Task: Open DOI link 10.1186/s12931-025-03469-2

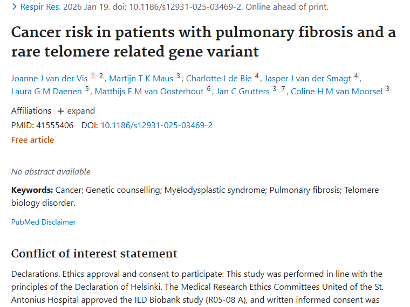Action: 156,125
